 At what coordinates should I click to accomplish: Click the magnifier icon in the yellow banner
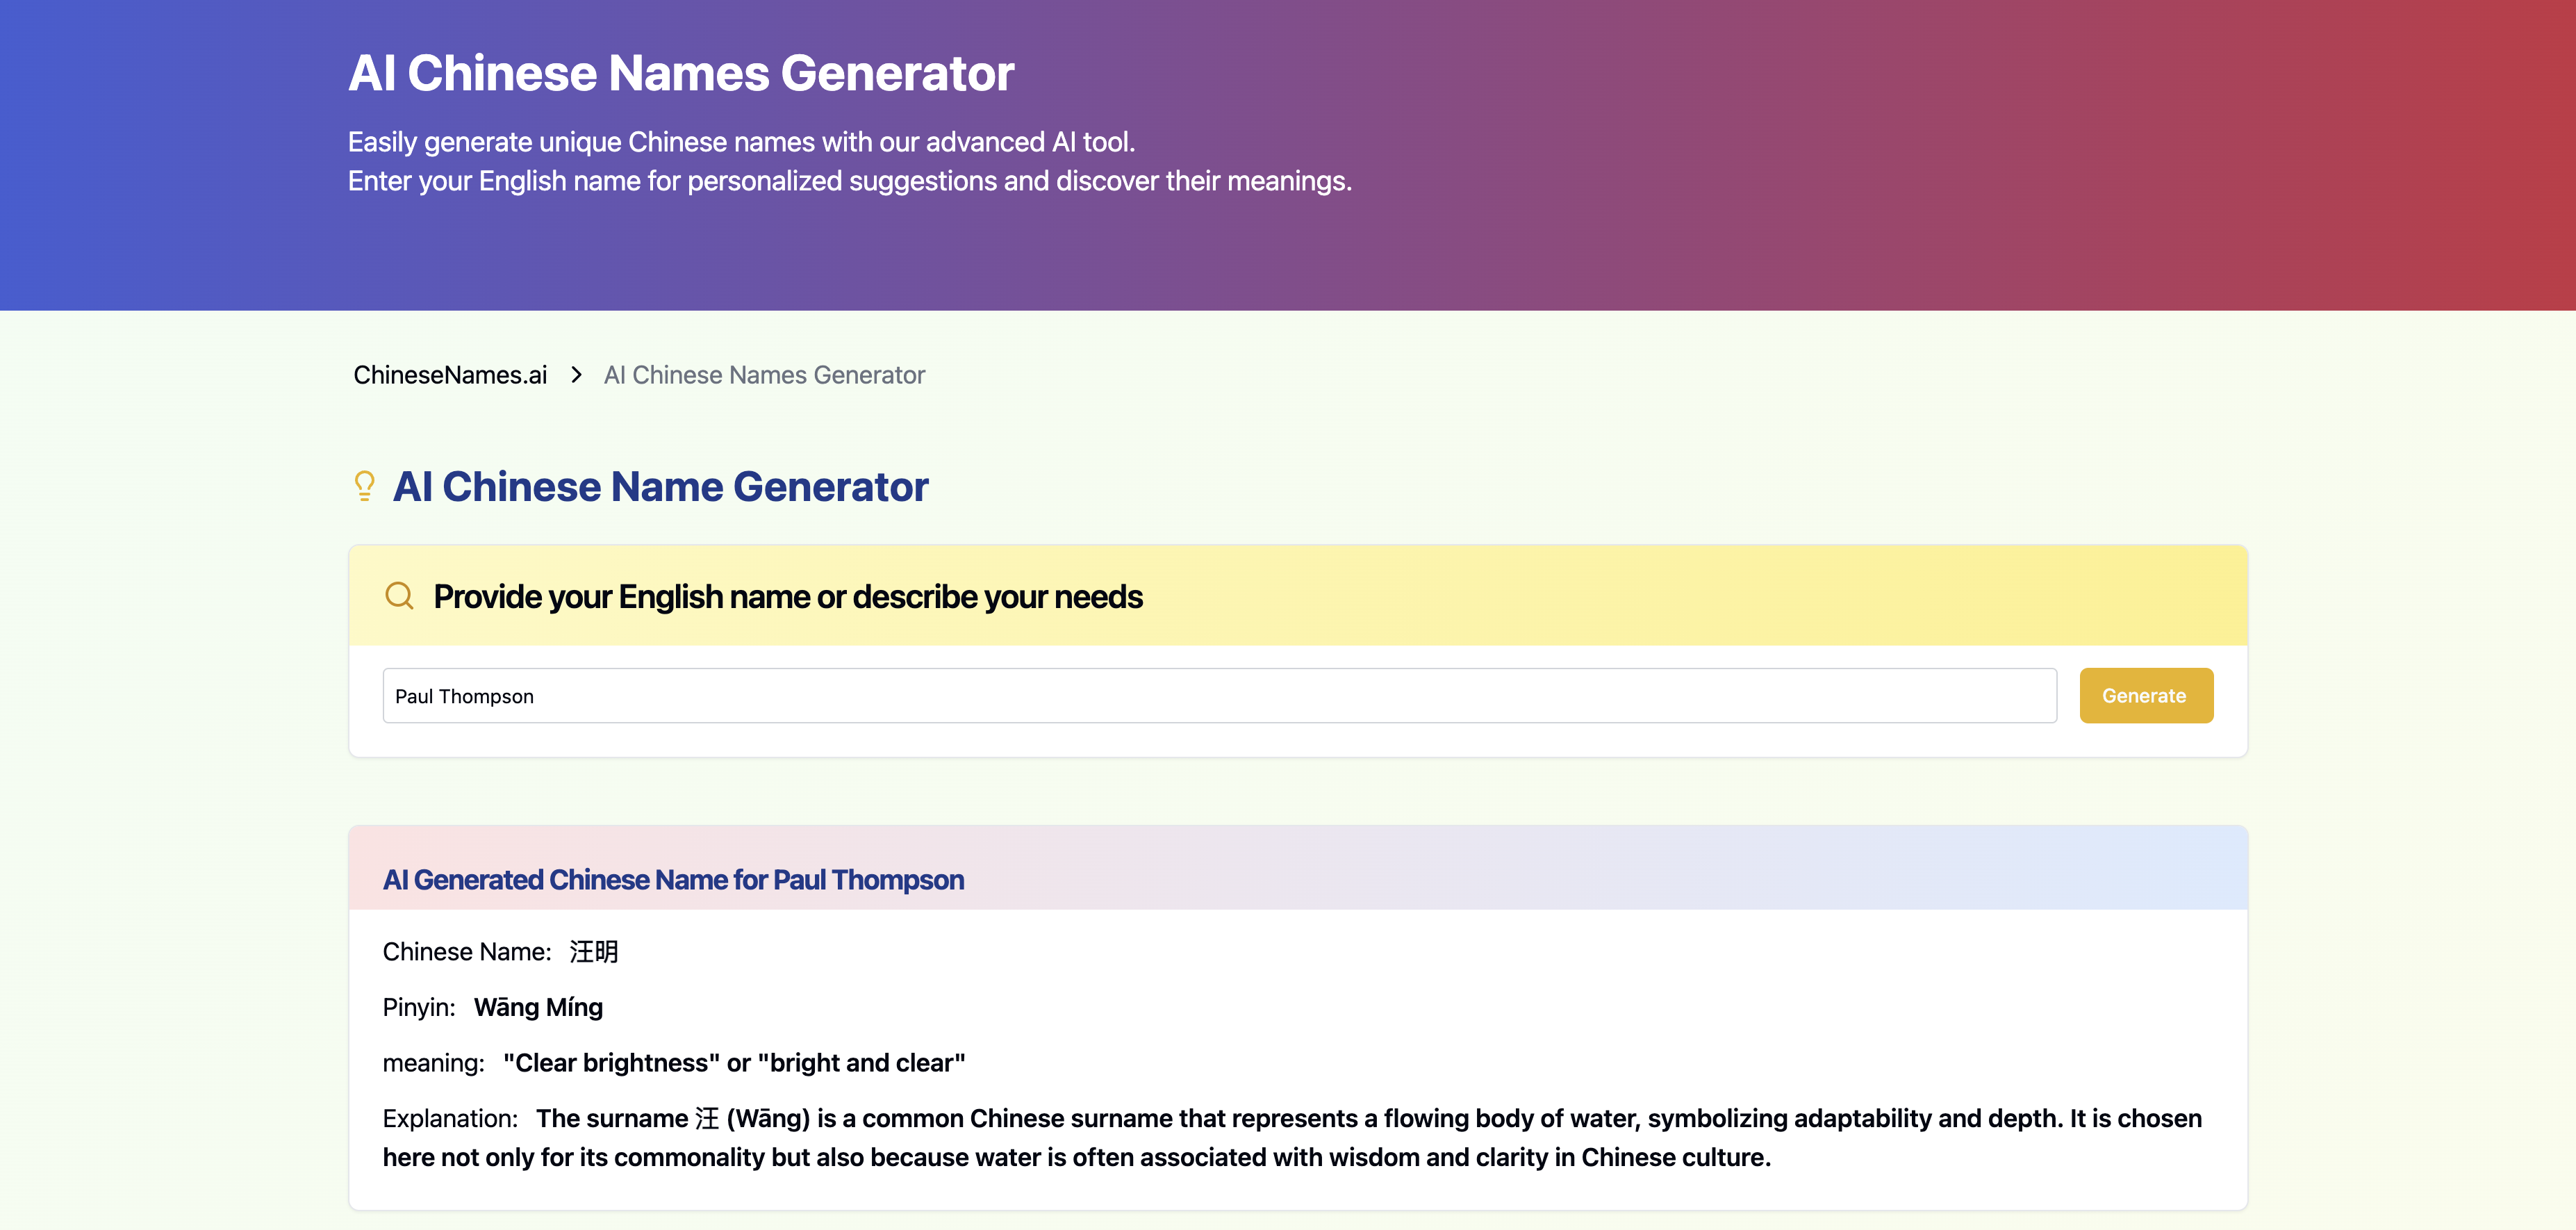(399, 596)
